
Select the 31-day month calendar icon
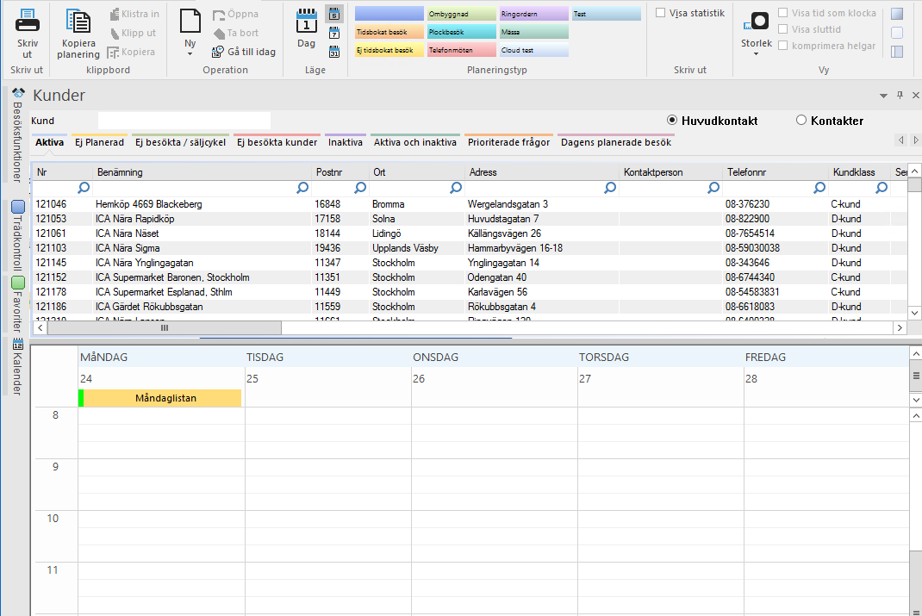pyautogui.click(x=334, y=52)
